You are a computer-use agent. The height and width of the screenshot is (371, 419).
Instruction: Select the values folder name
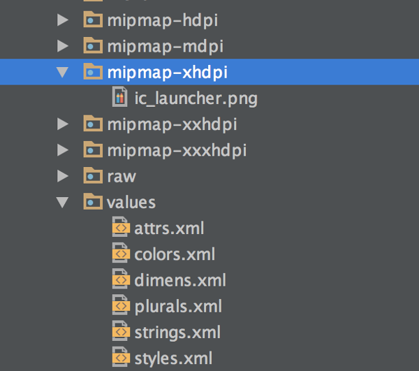(x=131, y=203)
